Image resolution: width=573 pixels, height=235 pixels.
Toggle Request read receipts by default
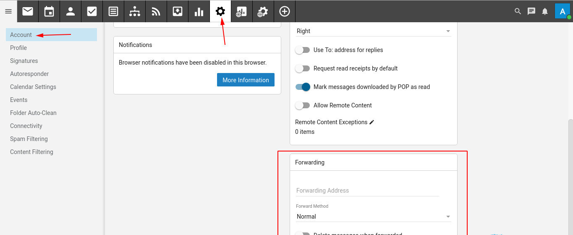[302, 68]
